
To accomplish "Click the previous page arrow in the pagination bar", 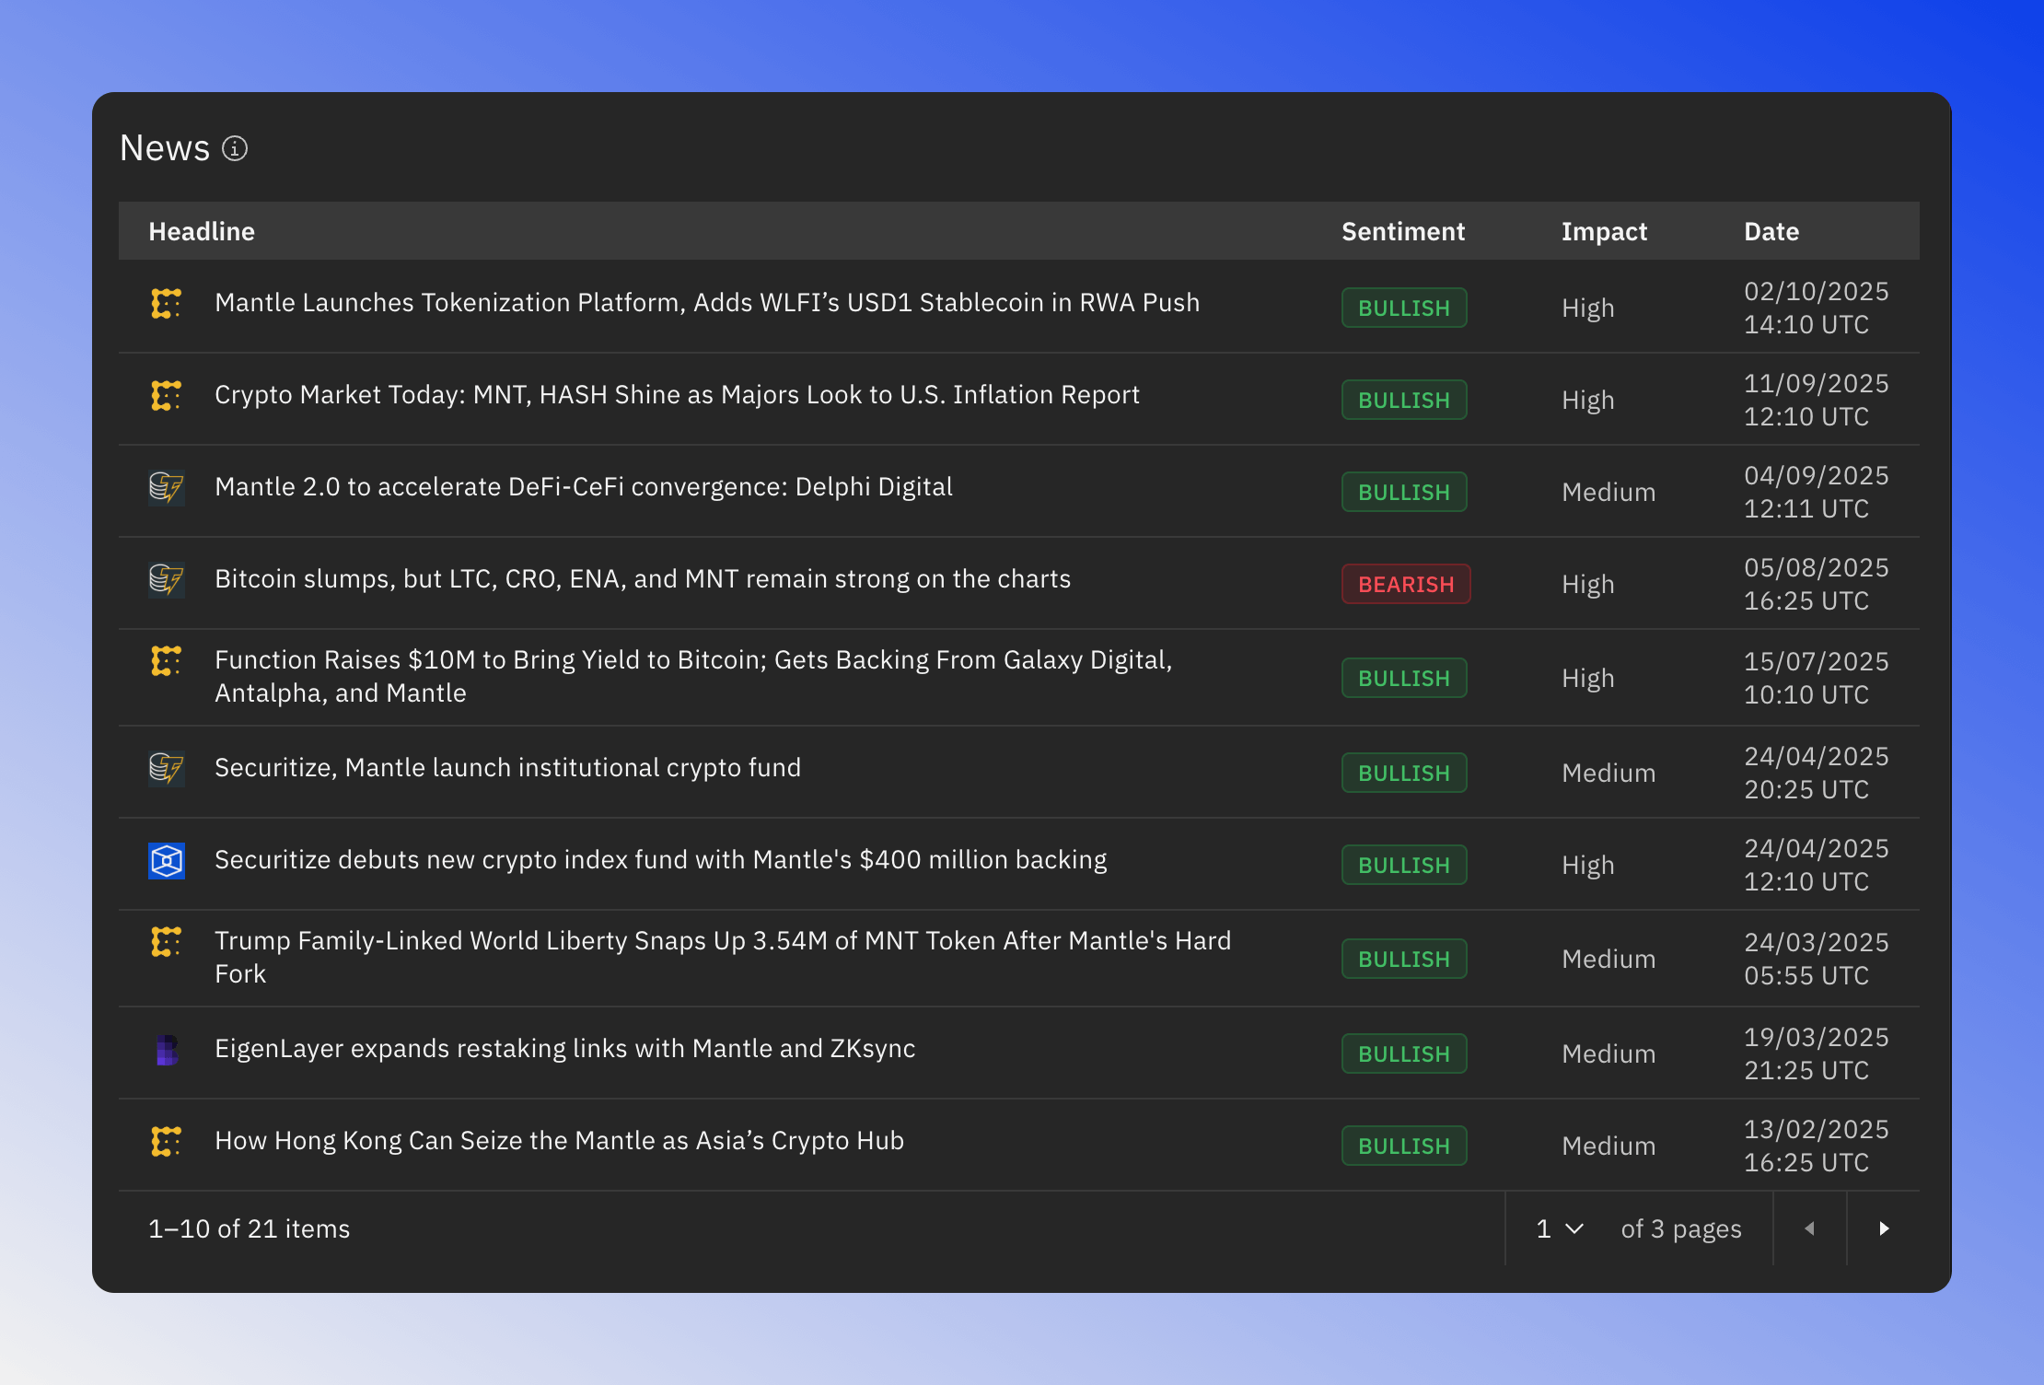I will pos(1809,1228).
